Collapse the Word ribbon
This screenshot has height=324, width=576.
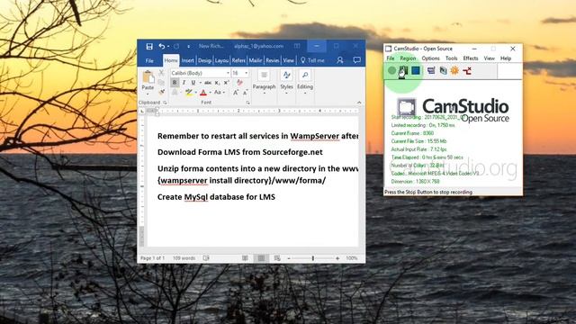click(359, 103)
